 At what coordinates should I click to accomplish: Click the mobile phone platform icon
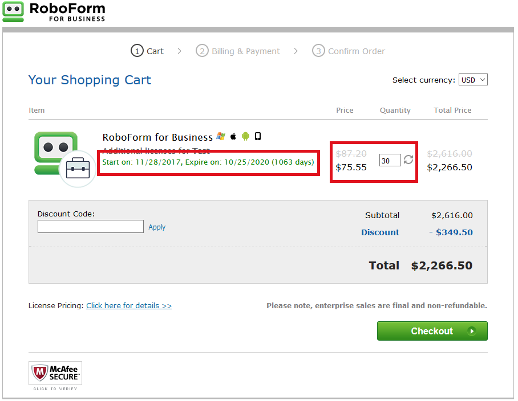point(258,136)
